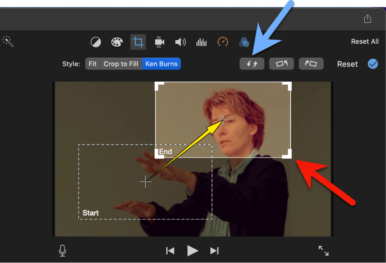Select the Crop to Fill style
This screenshot has width=386, height=263.
click(x=121, y=64)
